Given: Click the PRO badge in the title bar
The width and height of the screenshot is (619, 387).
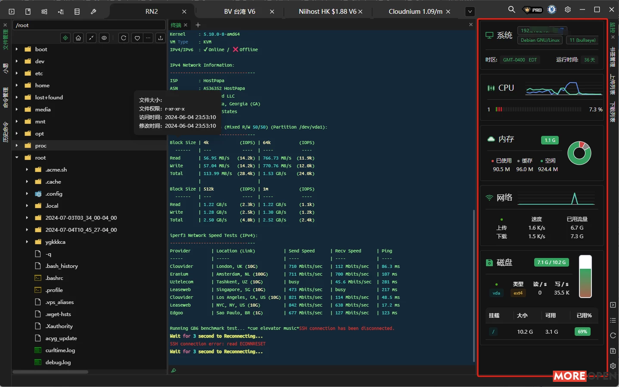Looking at the screenshot, I should point(532,9).
